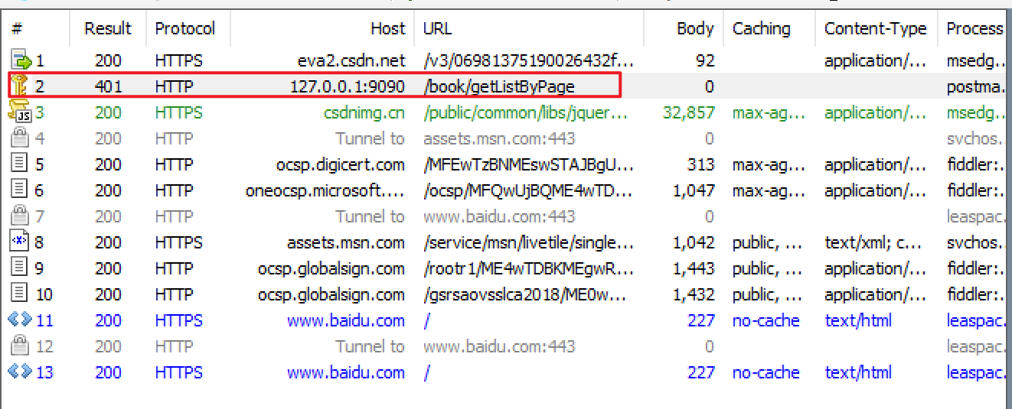Click the /MFEwTzBNMEswSTAJBgU… URL
Viewport: 1012px width, 409px height.
tap(529, 164)
